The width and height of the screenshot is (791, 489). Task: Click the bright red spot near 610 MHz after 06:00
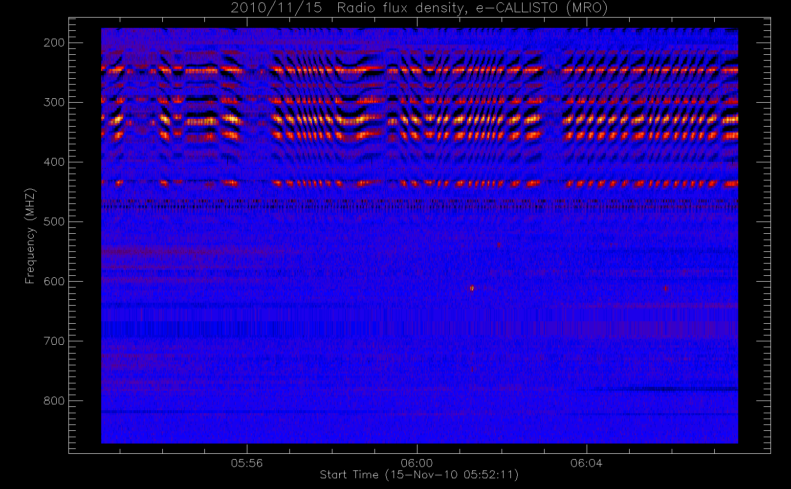click(x=472, y=288)
